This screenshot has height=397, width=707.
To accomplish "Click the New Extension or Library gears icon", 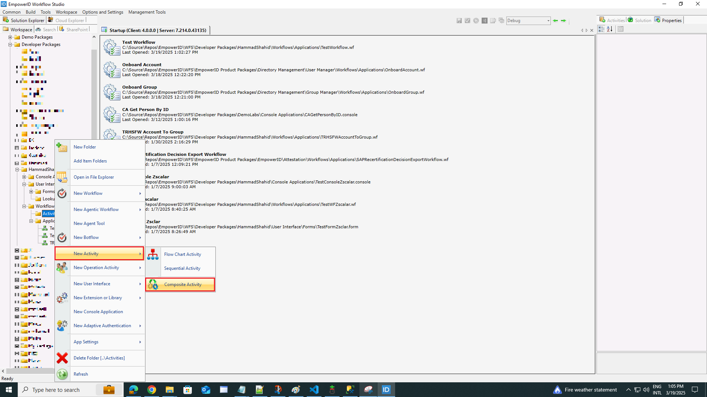I will click(x=62, y=298).
